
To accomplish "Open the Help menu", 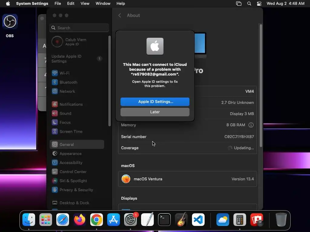I will [120, 4].
